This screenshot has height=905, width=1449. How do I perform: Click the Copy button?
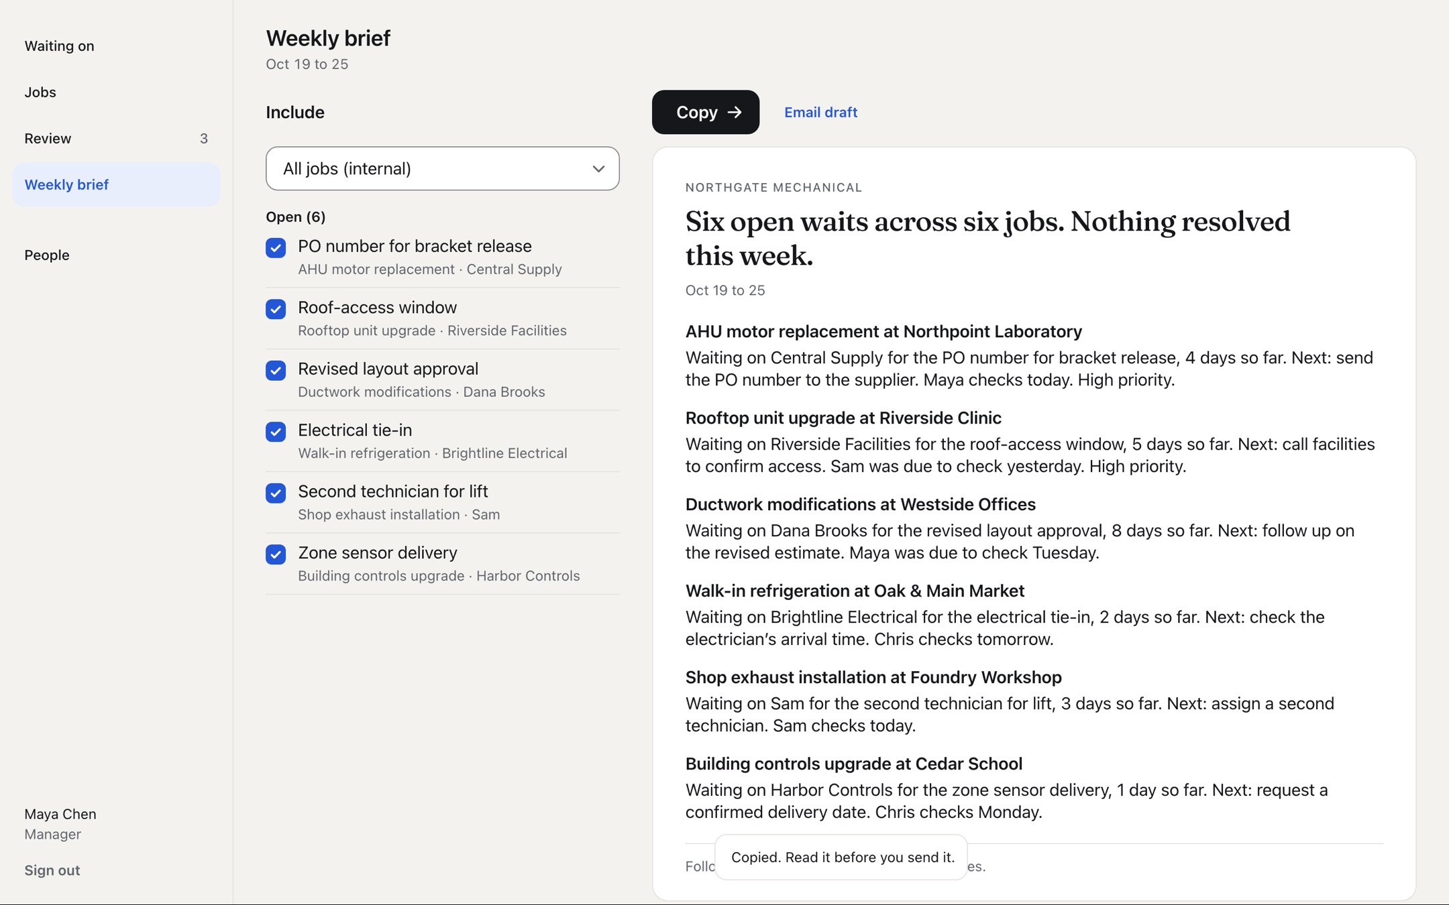[705, 112]
